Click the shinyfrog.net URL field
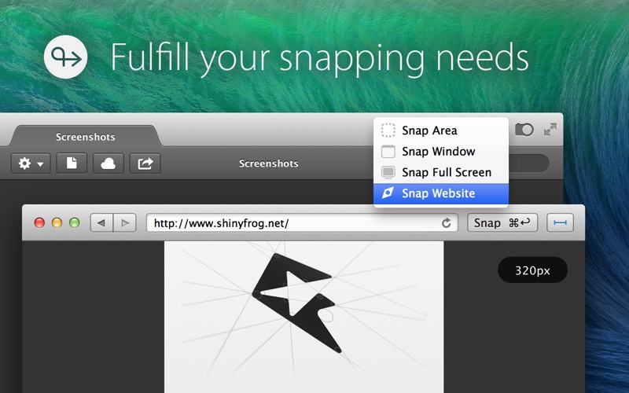The width and height of the screenshot is (629, 393). (x=302, y=222)
